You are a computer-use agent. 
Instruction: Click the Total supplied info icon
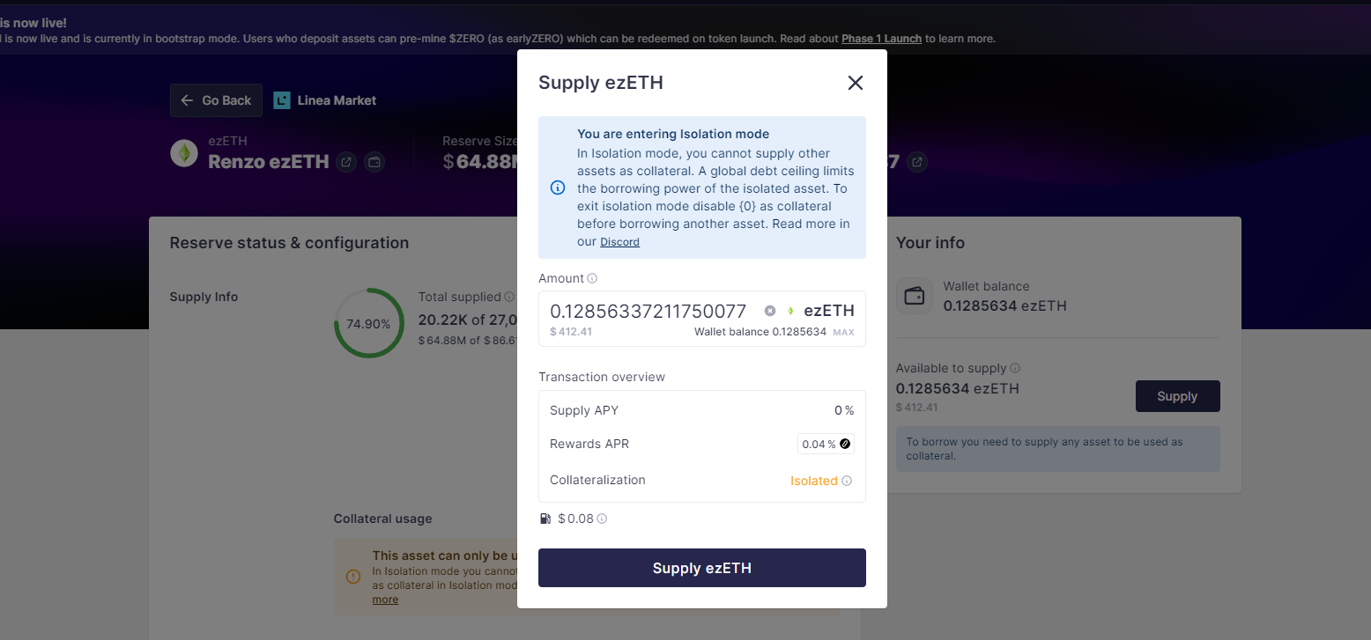(509, 297)
